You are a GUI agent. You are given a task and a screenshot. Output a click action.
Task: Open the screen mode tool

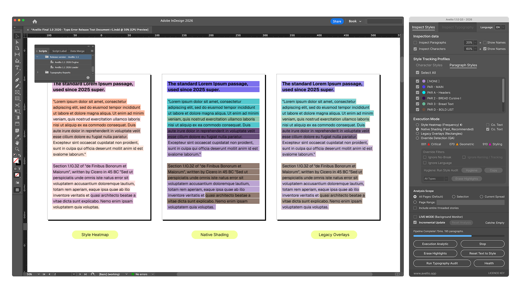coord(17,190)
